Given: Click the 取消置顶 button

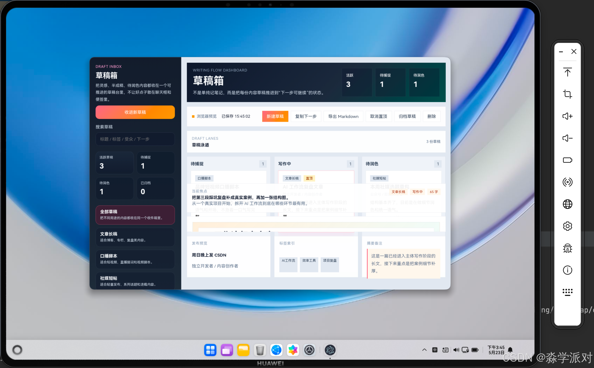Looking at the screenshot, I should pos(378,116).
